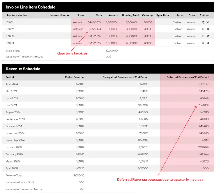Delete line item 101661 with X icon

coord(208,22)
